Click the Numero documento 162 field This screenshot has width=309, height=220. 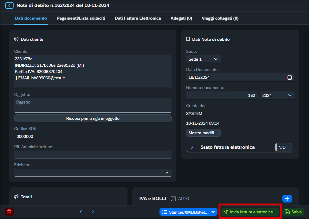click(222, 96)
